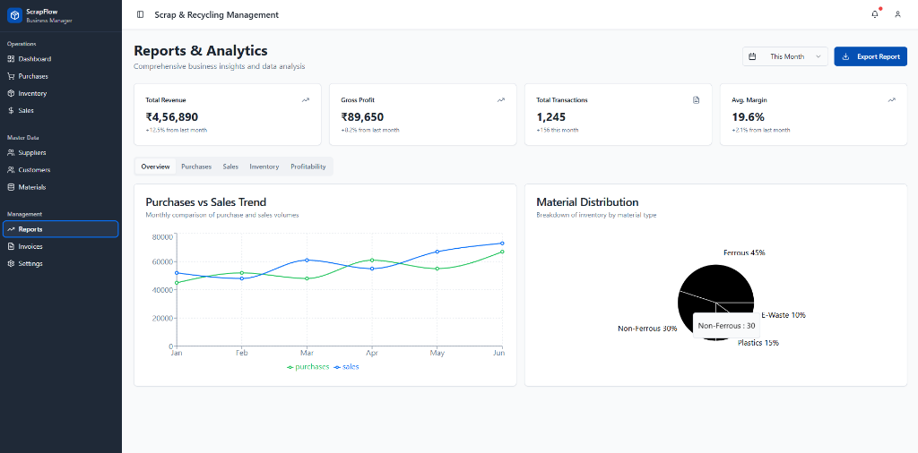Open Dashboard in the sidebar
The width and height of the screenshot is (918, 453).
click(61, 59)
